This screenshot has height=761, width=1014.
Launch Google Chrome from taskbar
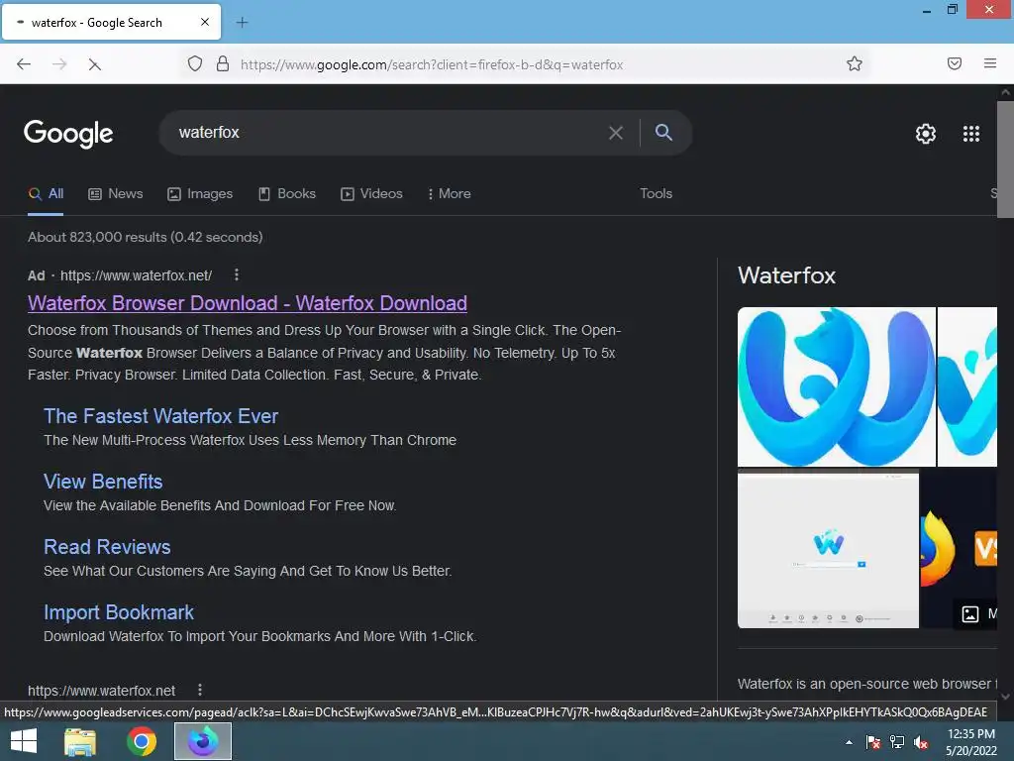[x=142, y=741]
